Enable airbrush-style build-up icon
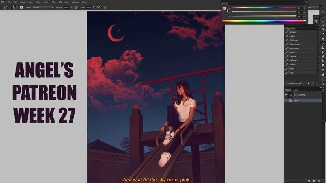Viewport: 326px width, 183px height. tap(98, 7)
